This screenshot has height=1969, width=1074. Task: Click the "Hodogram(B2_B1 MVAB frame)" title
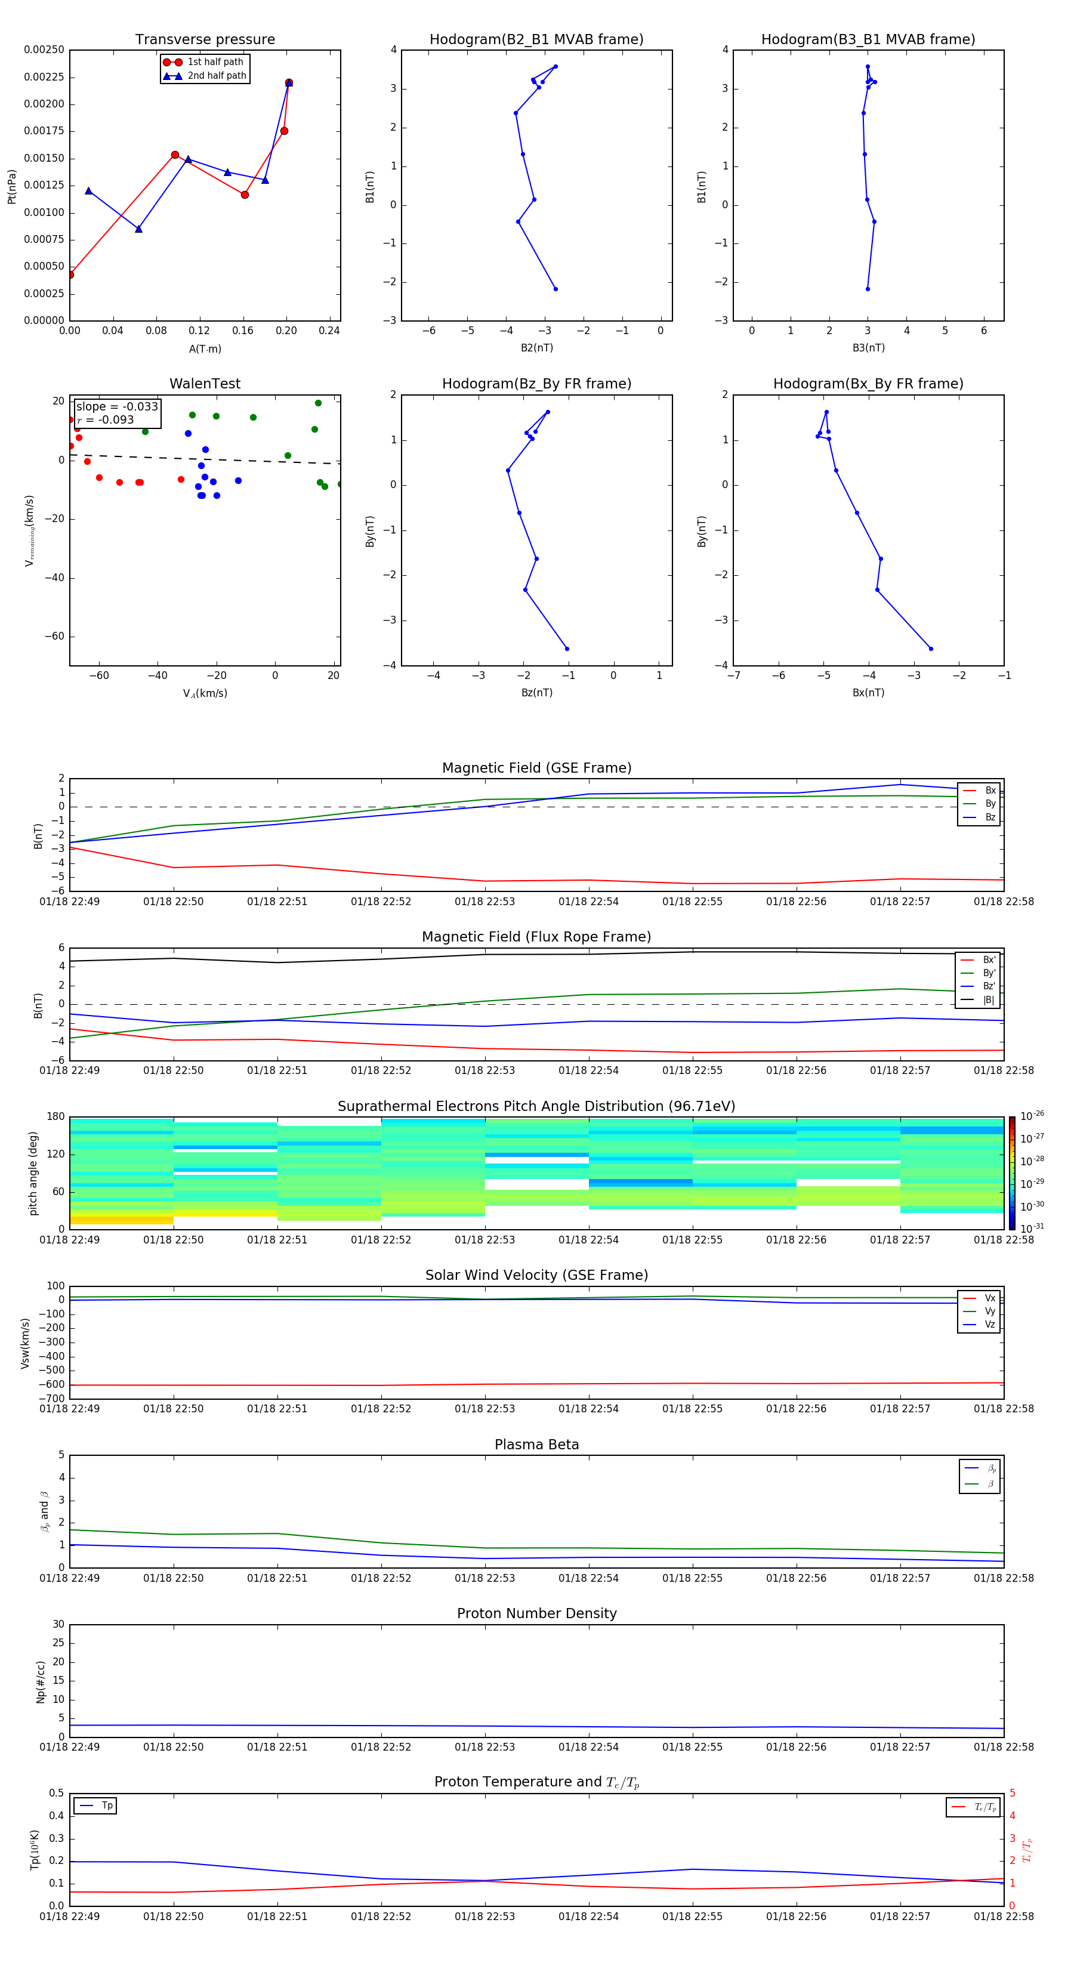(x=536, y=40)
